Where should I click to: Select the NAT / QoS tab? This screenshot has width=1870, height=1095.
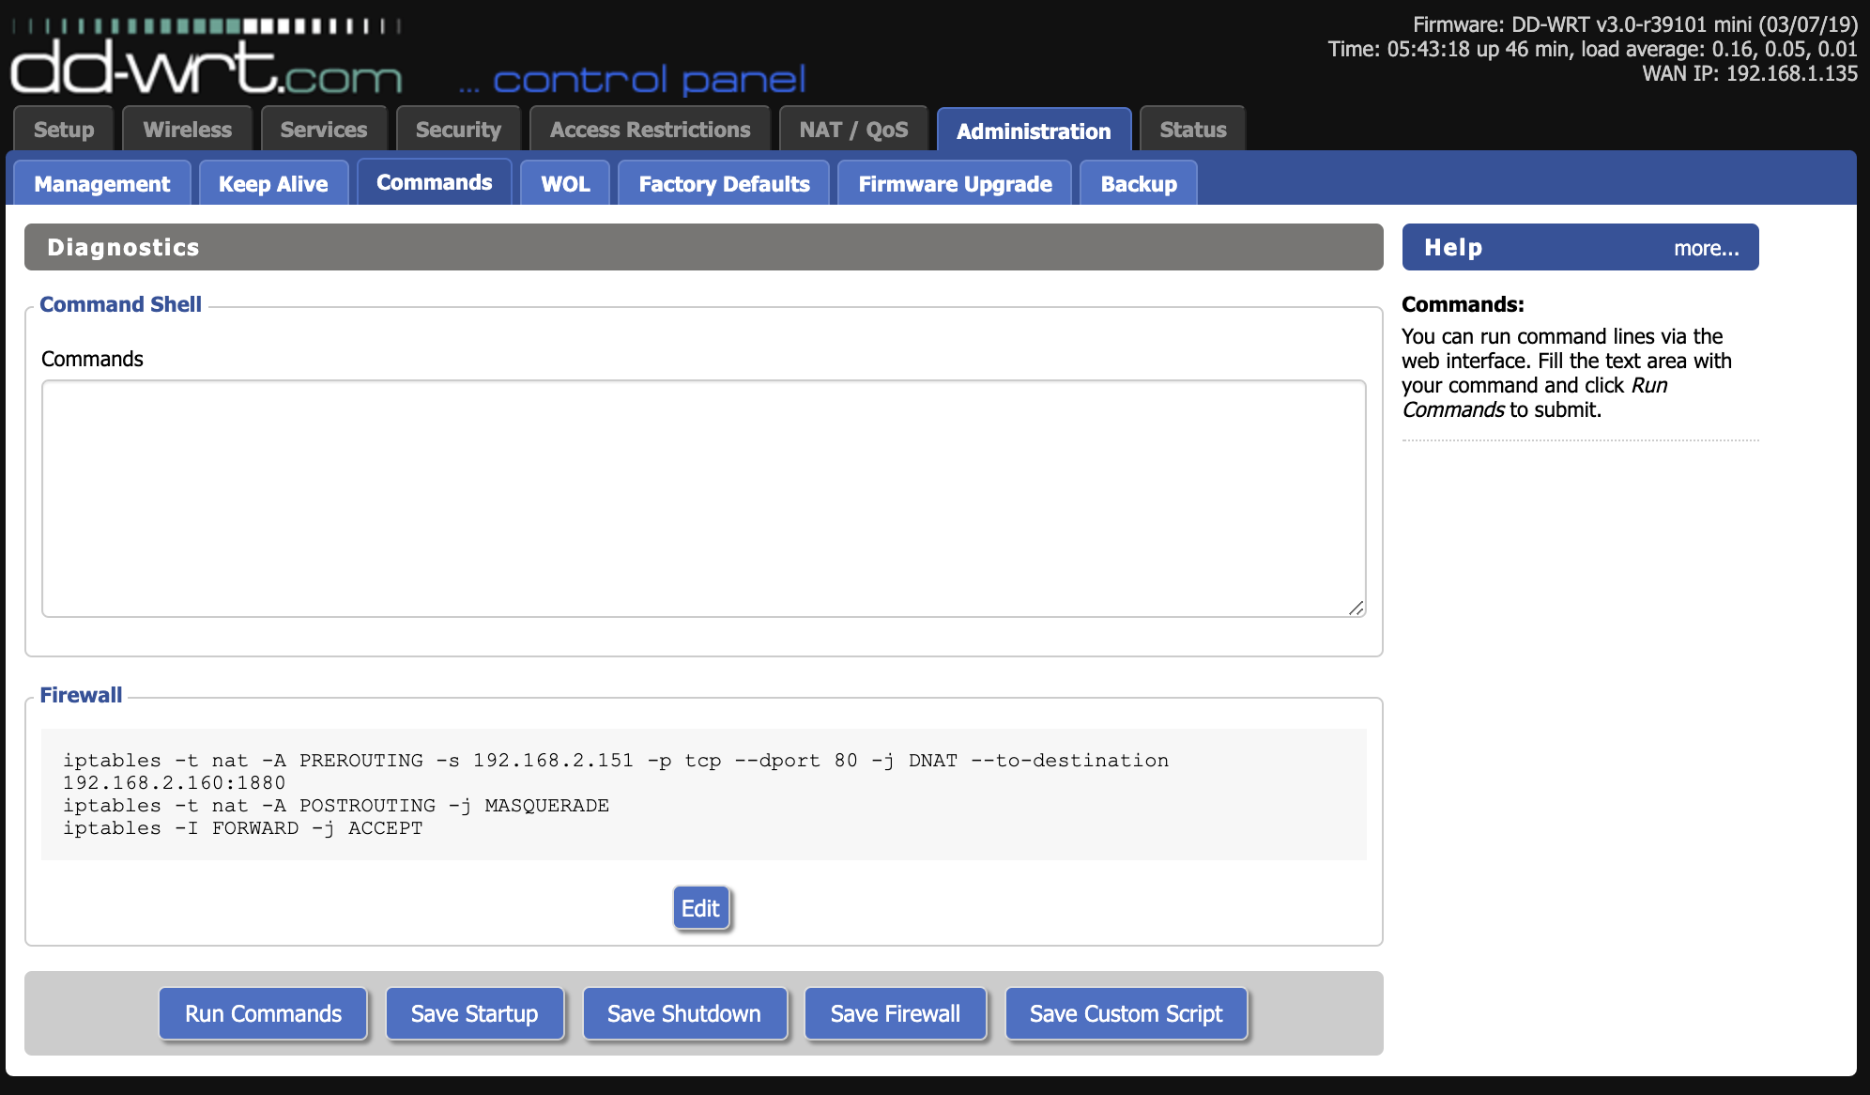pos(853,130)
